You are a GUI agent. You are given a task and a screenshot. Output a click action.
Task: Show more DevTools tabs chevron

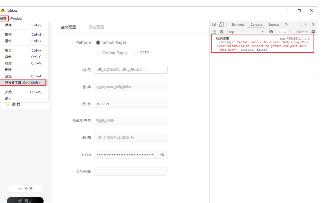286,24
